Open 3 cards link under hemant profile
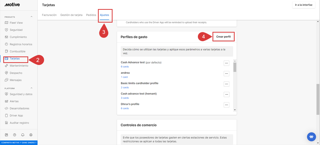This screenshot has height=145, width=320. click(x=125, y=98)
